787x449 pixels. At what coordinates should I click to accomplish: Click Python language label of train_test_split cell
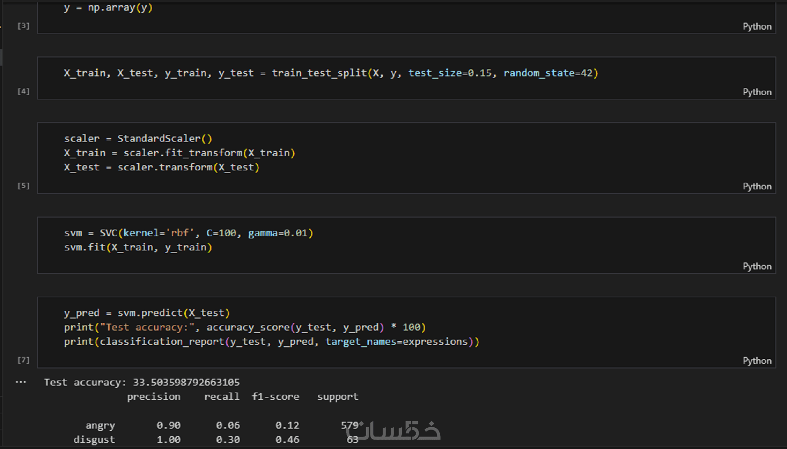click(x=757, y=92)
